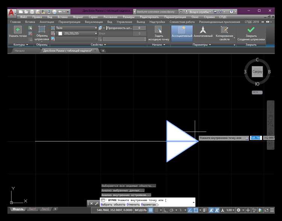Toggle the Аннотативный hatch option

coord(203,30)
